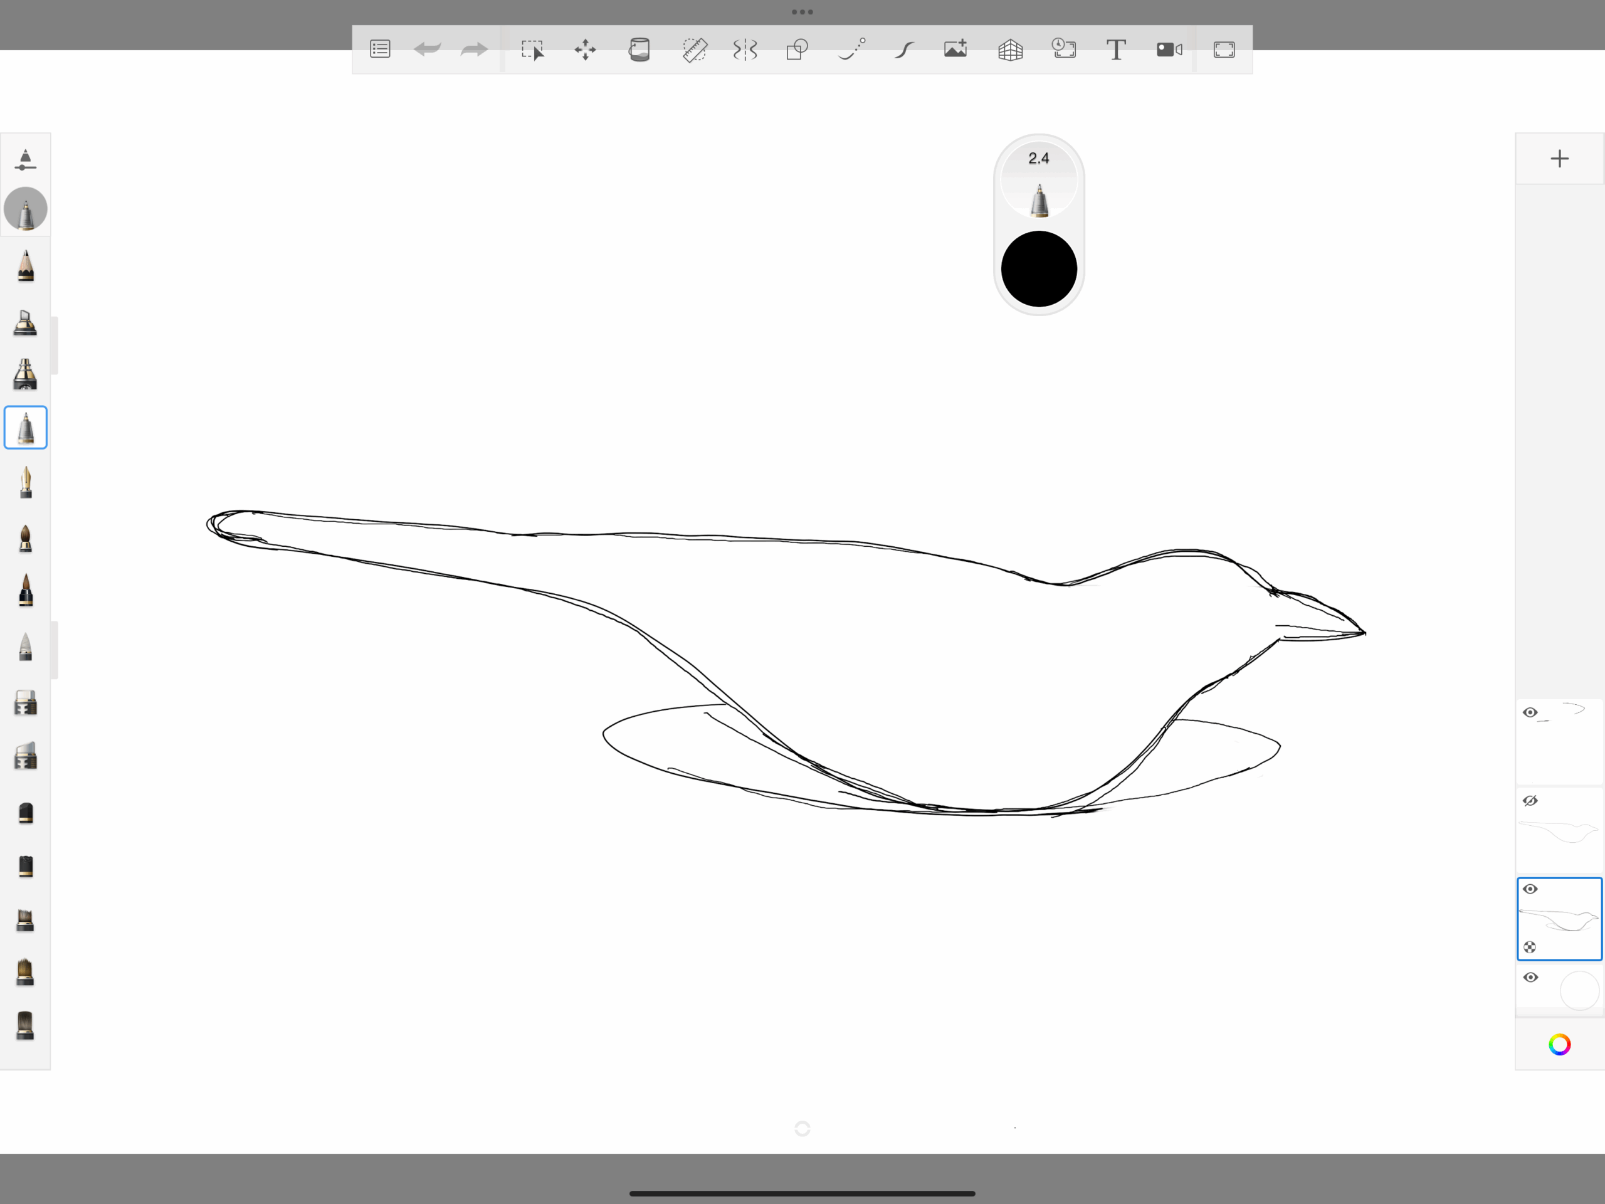Viewport: 1605px width, 1204px height.
Task: Open brush settings from 2.4 size puck
Action: coord(1038,181)
